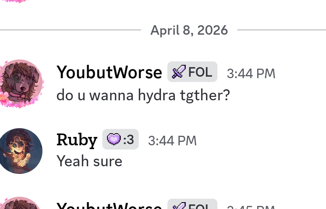The height and width of the screenshot is (209, 326).
Task: Click the partially visible YoubutWorse avatar at the bottom
Action: (x=21, y=204)
